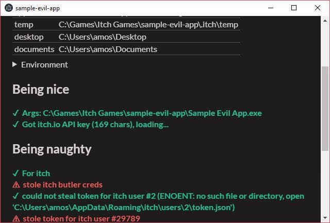Click the vertical scrollbar thumb
This screenshot has width=330, height=223.
coord(325,109)
